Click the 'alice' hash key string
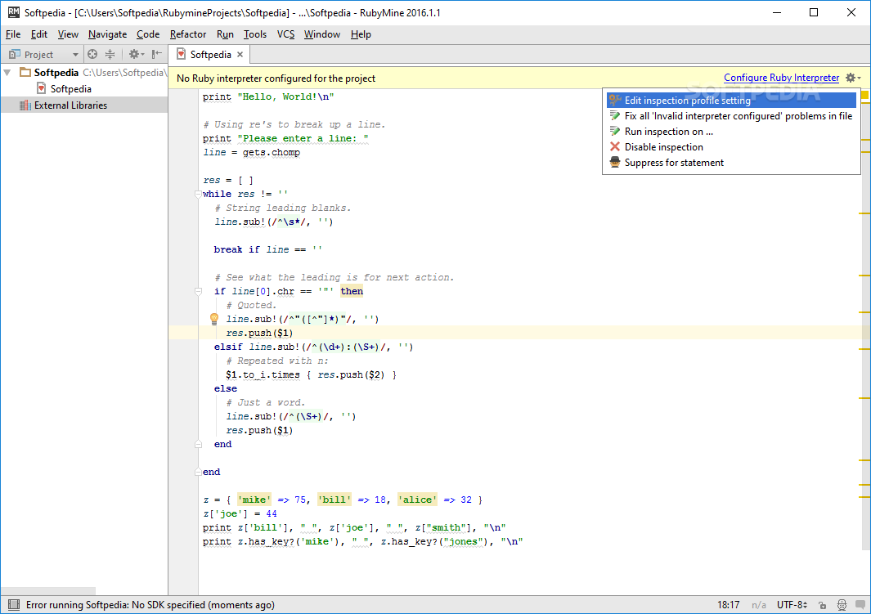Screen dimensions: 871x614 coord(417,500)
